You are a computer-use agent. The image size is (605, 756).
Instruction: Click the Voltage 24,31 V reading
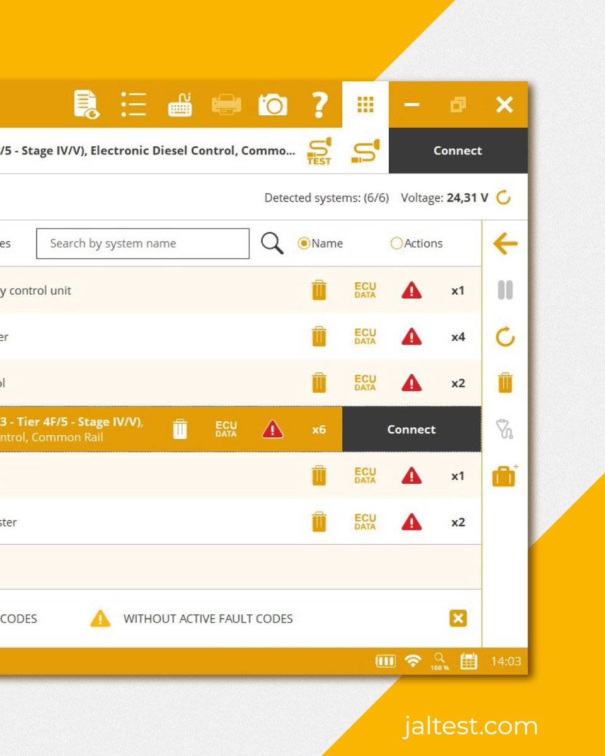pos(444,198)
